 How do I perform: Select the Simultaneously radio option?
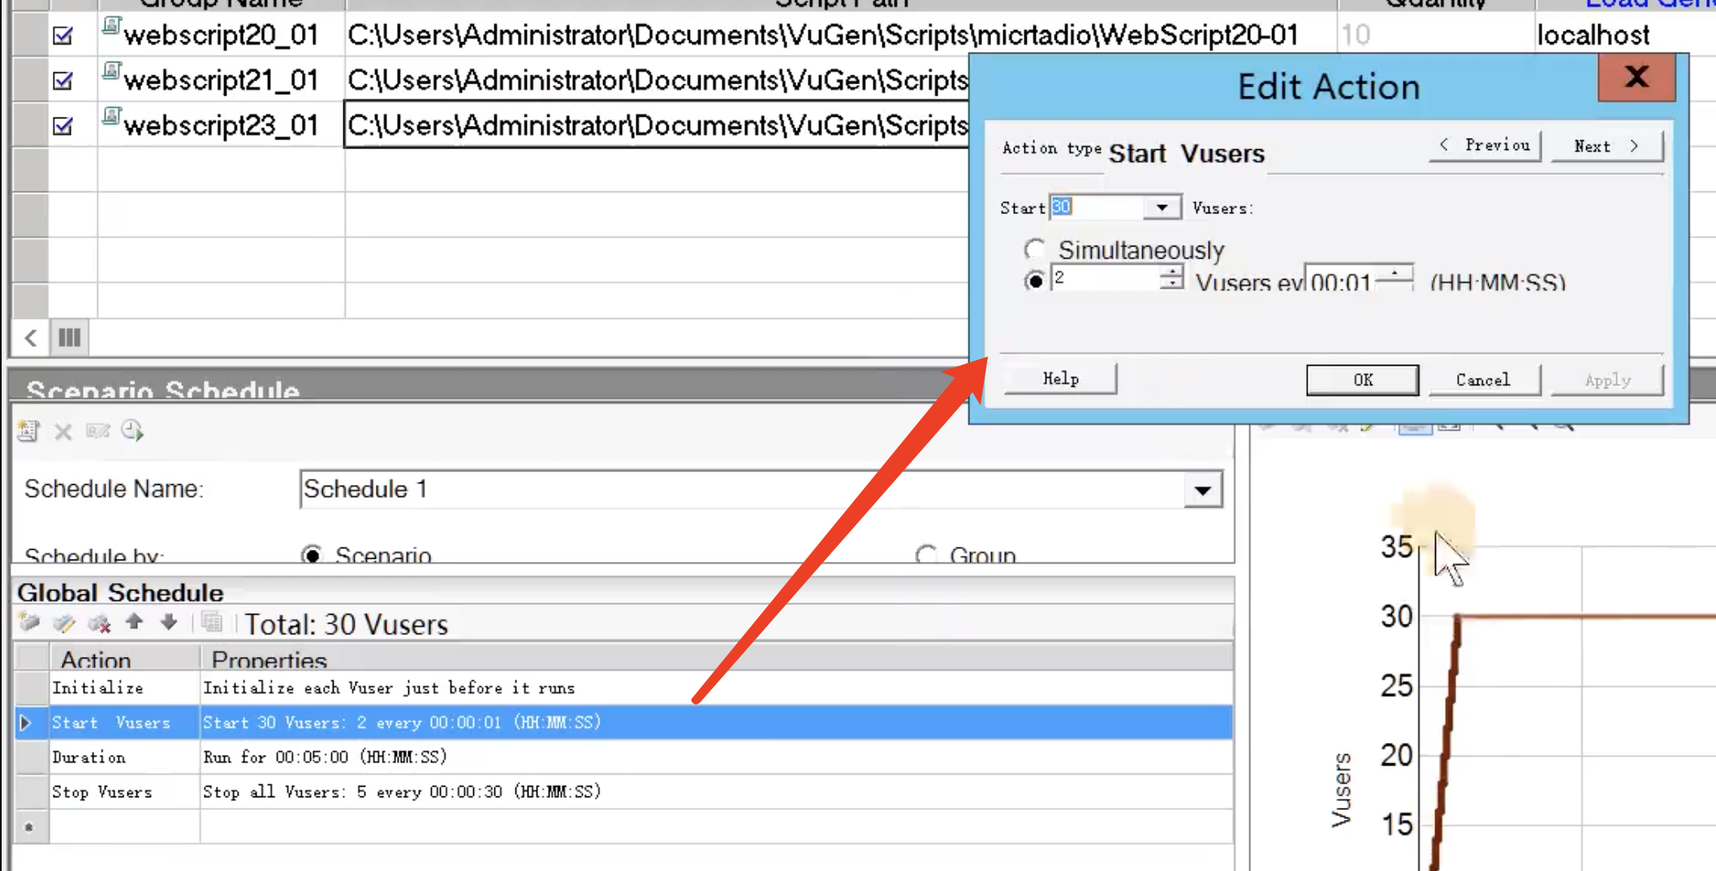pos(1034,249)
